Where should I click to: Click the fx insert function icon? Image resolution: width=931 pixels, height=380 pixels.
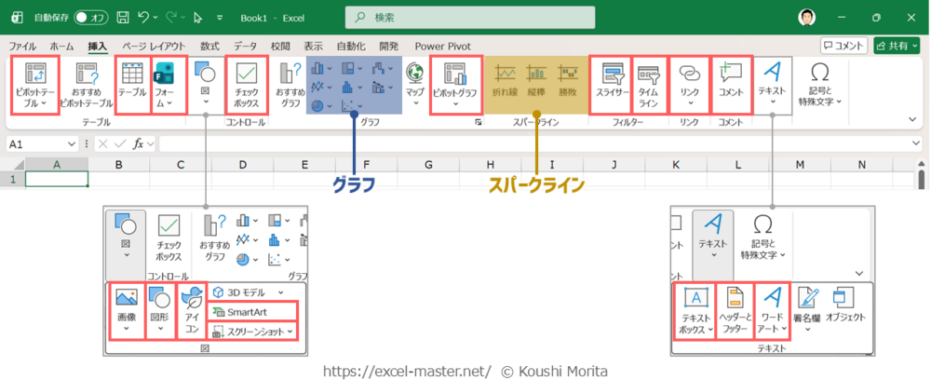[138, 143]
